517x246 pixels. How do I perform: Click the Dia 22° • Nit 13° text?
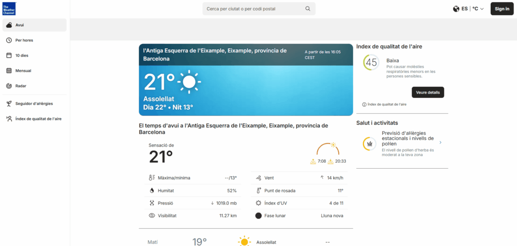click(168, 107)
